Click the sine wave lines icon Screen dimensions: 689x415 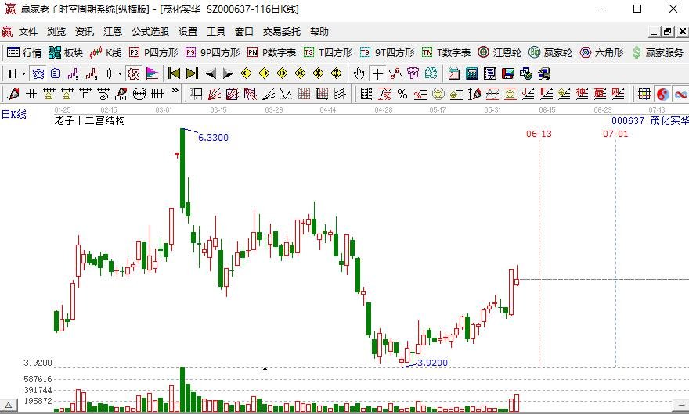click(x=492, y=94)
